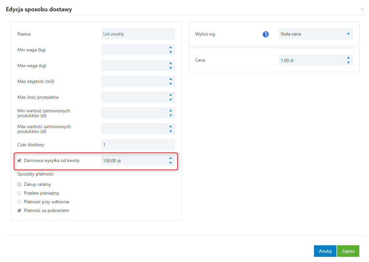Enable Zakup ratalny payment option
369x262 pixels.
tap(19, 185)
